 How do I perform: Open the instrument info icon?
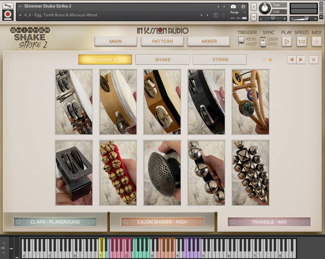tap(243, 6)
